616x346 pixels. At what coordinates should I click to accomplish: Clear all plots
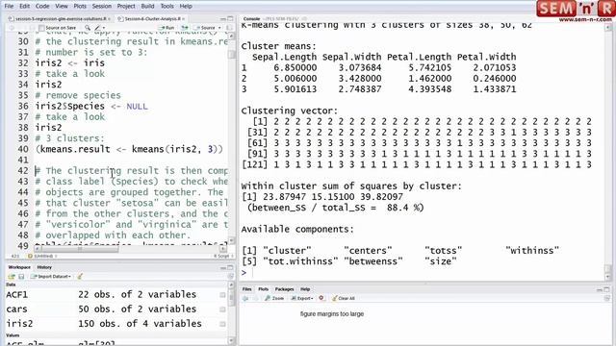pyautogui.click(x=344, y=299)
